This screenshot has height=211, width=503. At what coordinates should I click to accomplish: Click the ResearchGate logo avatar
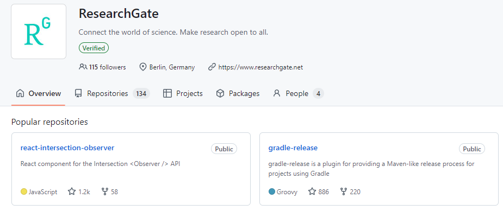(39, 31)
